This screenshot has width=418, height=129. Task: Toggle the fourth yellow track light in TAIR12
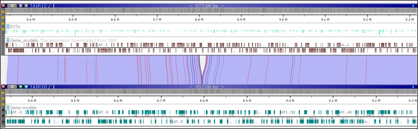3,29
